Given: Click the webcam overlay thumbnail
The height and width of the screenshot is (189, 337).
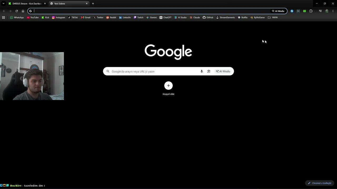Looking at the screenshot, I should point(32,76).
